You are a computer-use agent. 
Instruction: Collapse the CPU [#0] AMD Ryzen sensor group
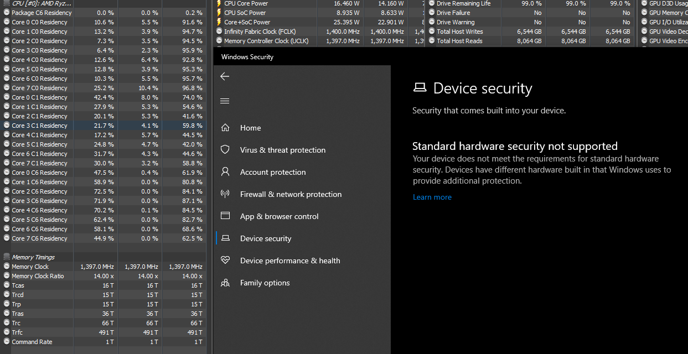7,3
